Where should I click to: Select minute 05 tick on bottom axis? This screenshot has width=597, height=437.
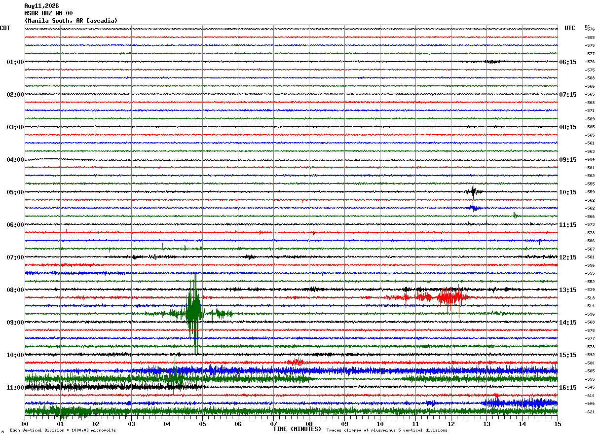click(x=202, y=424)
